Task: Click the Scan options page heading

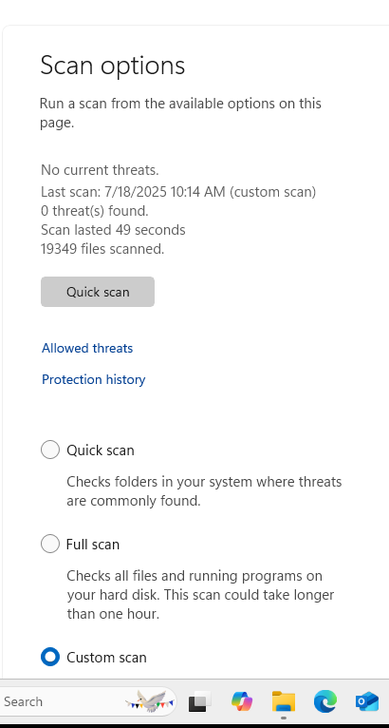Action: coord(113,65)
